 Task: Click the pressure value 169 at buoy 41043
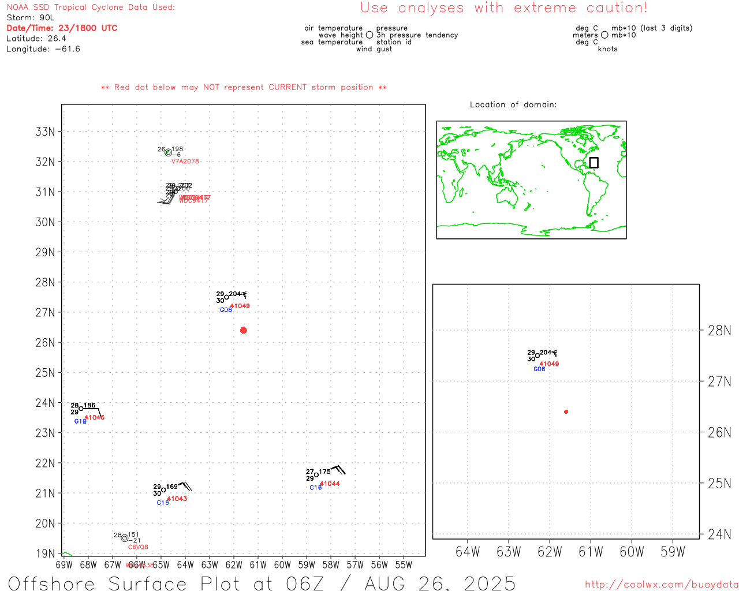coord(172,487)
